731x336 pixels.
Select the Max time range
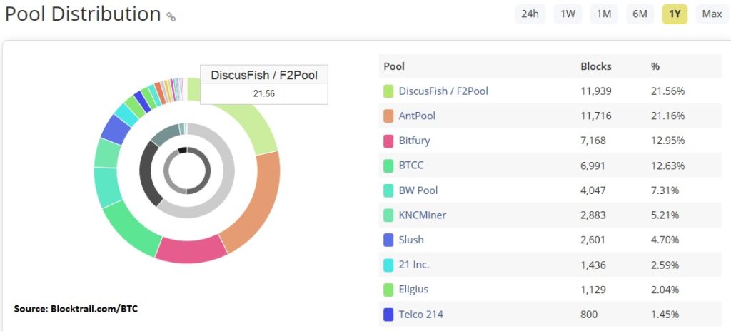712,14
